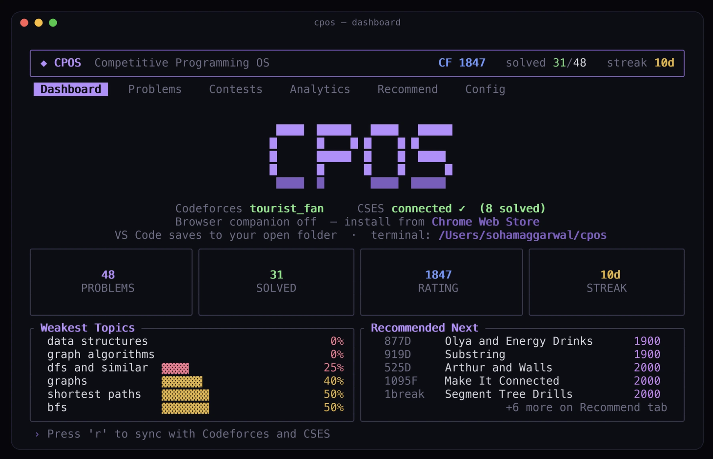
Task: Open the Recommend tab
Action: click(407, 89)
